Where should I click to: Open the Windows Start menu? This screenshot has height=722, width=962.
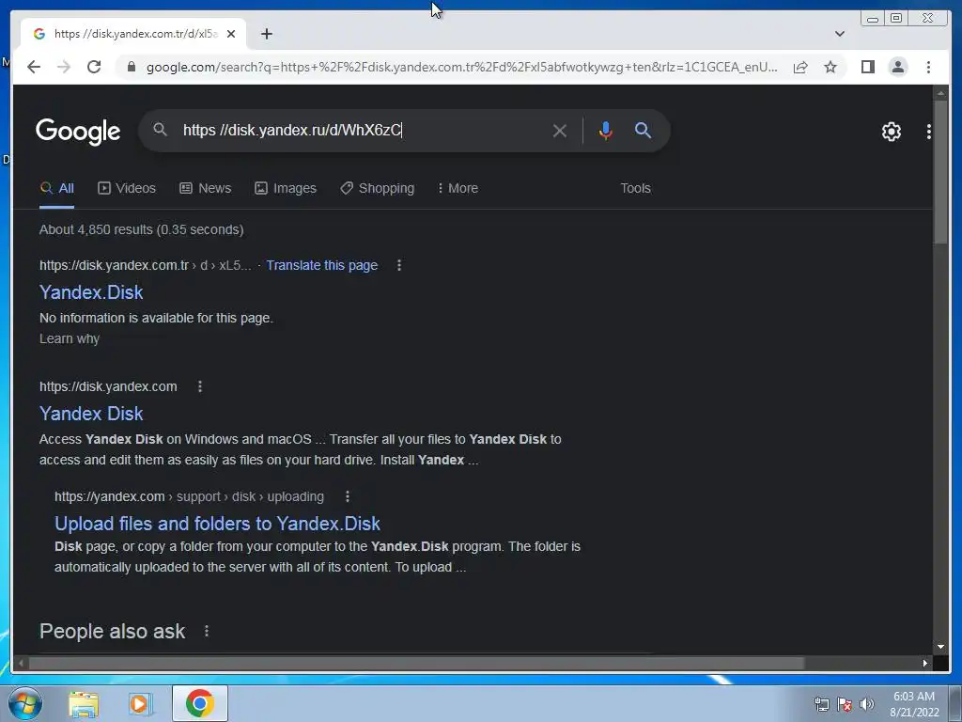(x=24, y=703)
